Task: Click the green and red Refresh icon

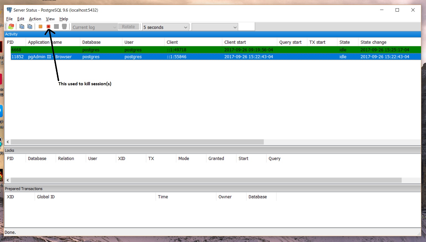Action: pos(11,27)
